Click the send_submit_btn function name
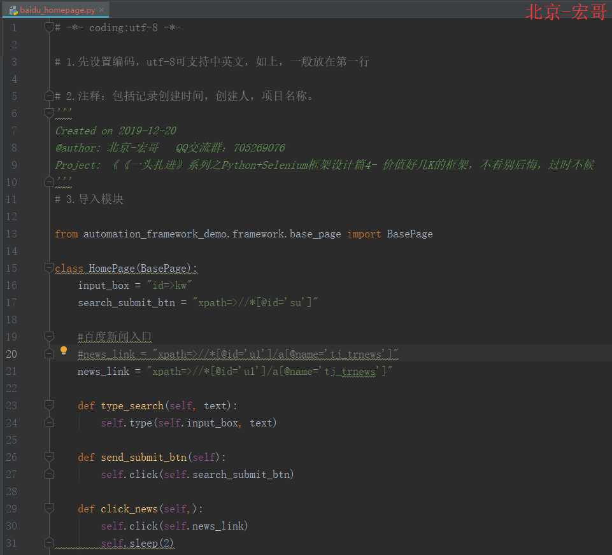This screenshot has height=555, width=612. pos(144,457)
